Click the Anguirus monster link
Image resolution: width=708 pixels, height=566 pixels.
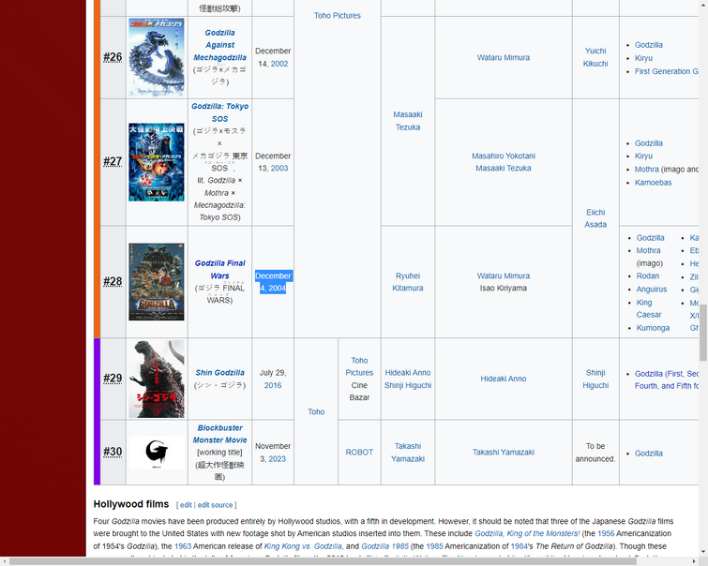[652, 290]
